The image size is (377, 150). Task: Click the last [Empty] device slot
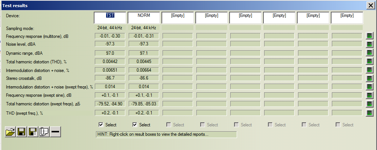tap(347, 18)
